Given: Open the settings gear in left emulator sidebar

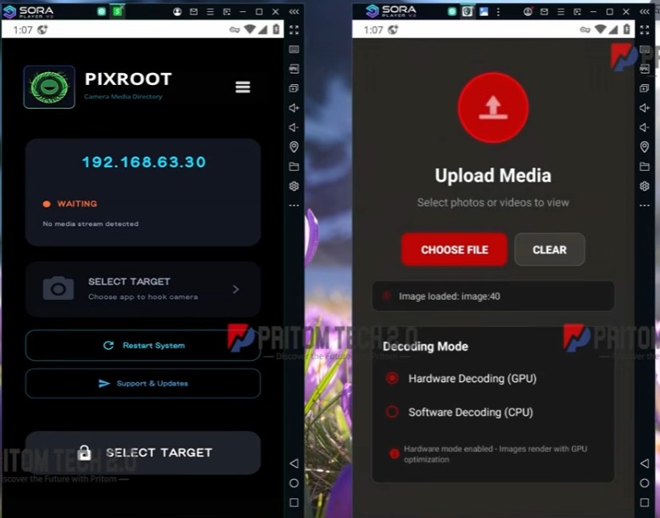Looking at the screenshot, I should (x=294, y=186).
